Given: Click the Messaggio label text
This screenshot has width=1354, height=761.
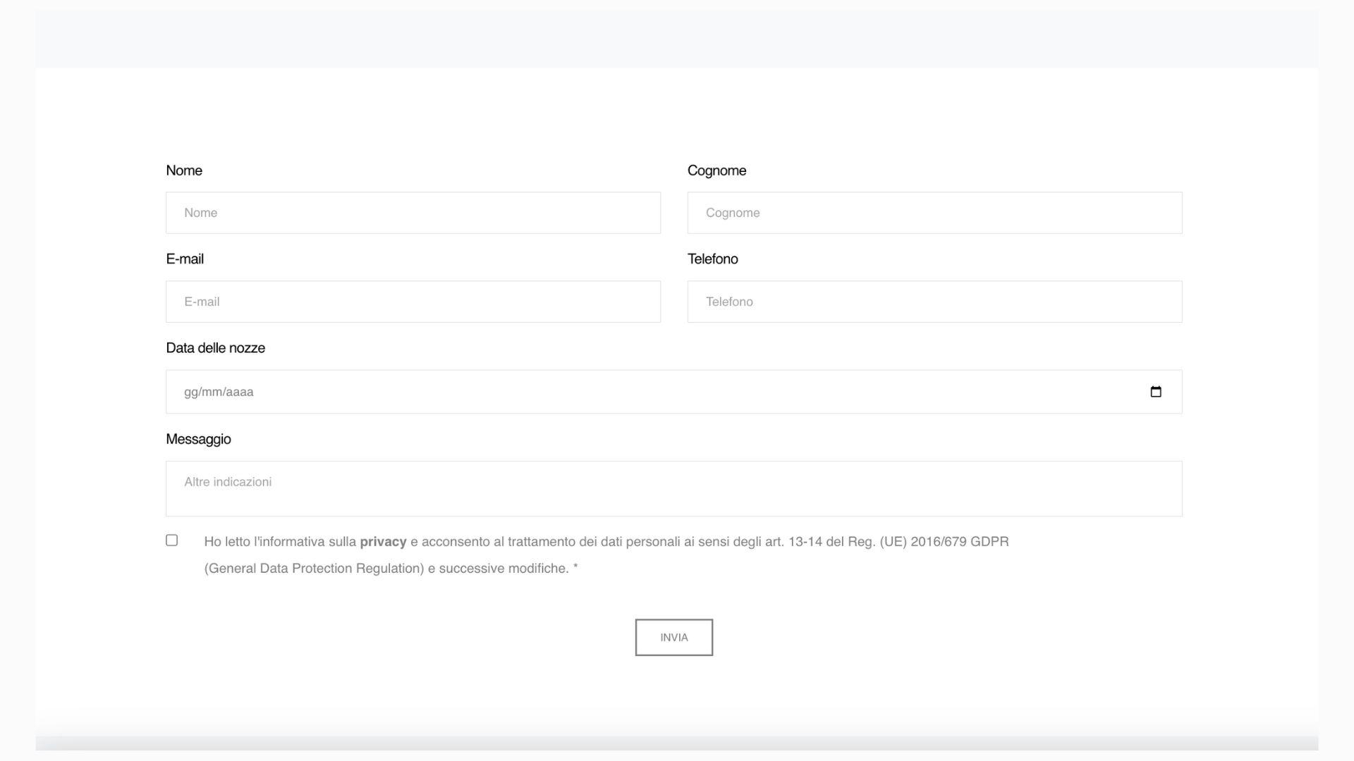Looking at the screenshot, I should 198,439.
